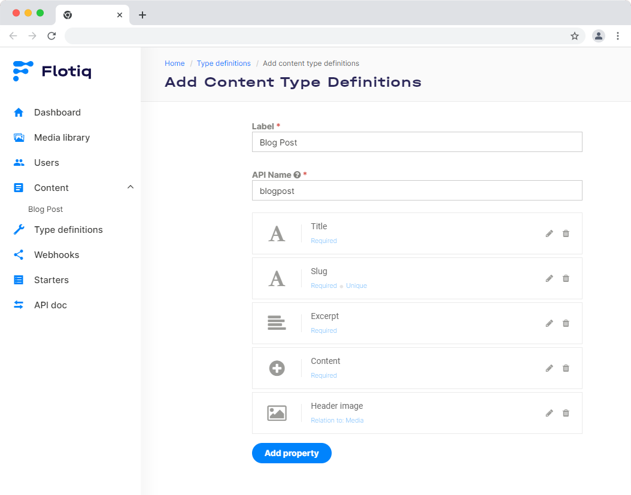
Task: Click Home breadcrumb link
Action: (x=175, y=63)
